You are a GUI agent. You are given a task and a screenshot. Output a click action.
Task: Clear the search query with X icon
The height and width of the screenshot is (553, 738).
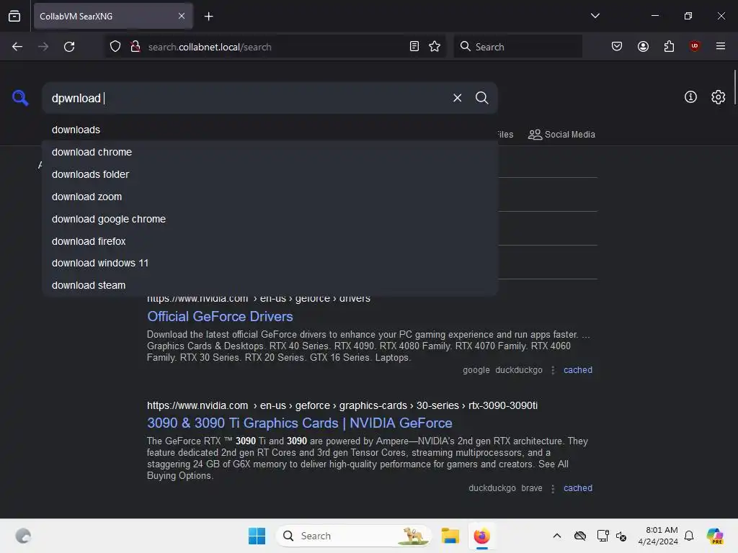coord(458,98)
